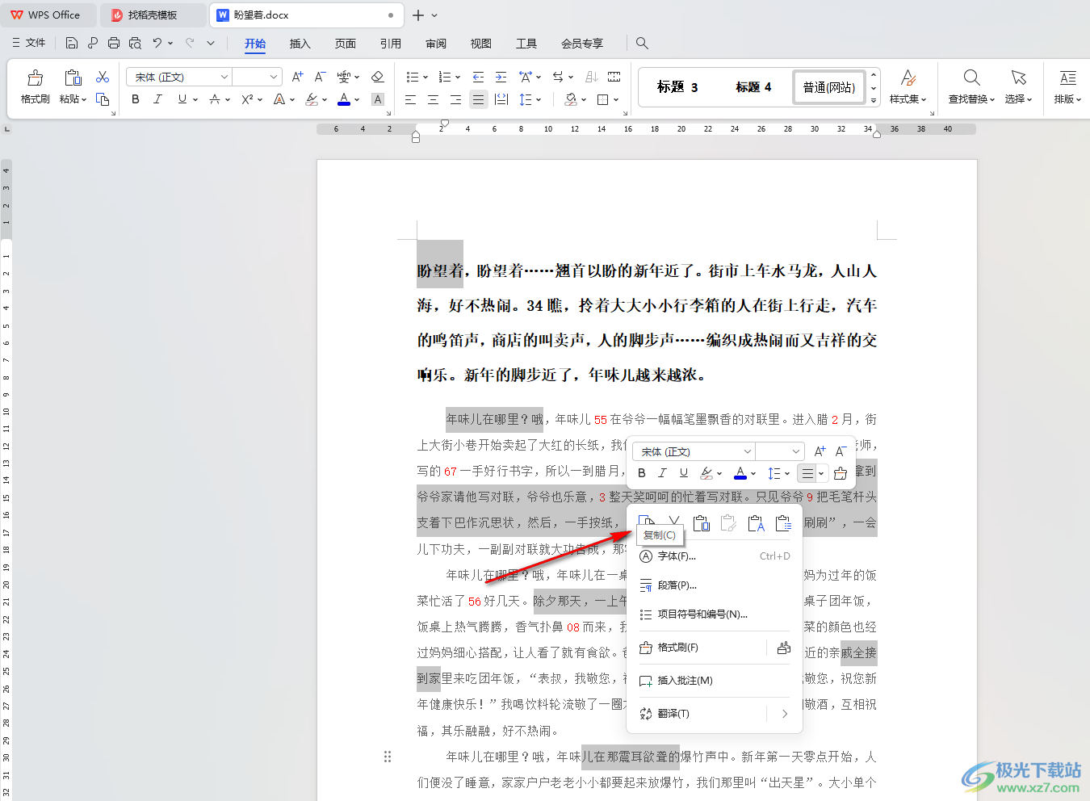Screen dimensions: 1090x801
Task: Toggle character shading (A box) in ribbon
Action: (x=378, y=99)
